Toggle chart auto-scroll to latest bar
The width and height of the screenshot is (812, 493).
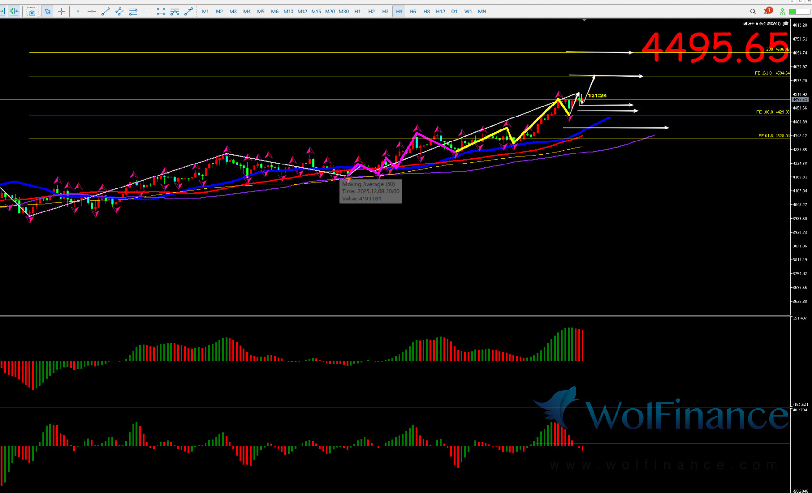2,12
